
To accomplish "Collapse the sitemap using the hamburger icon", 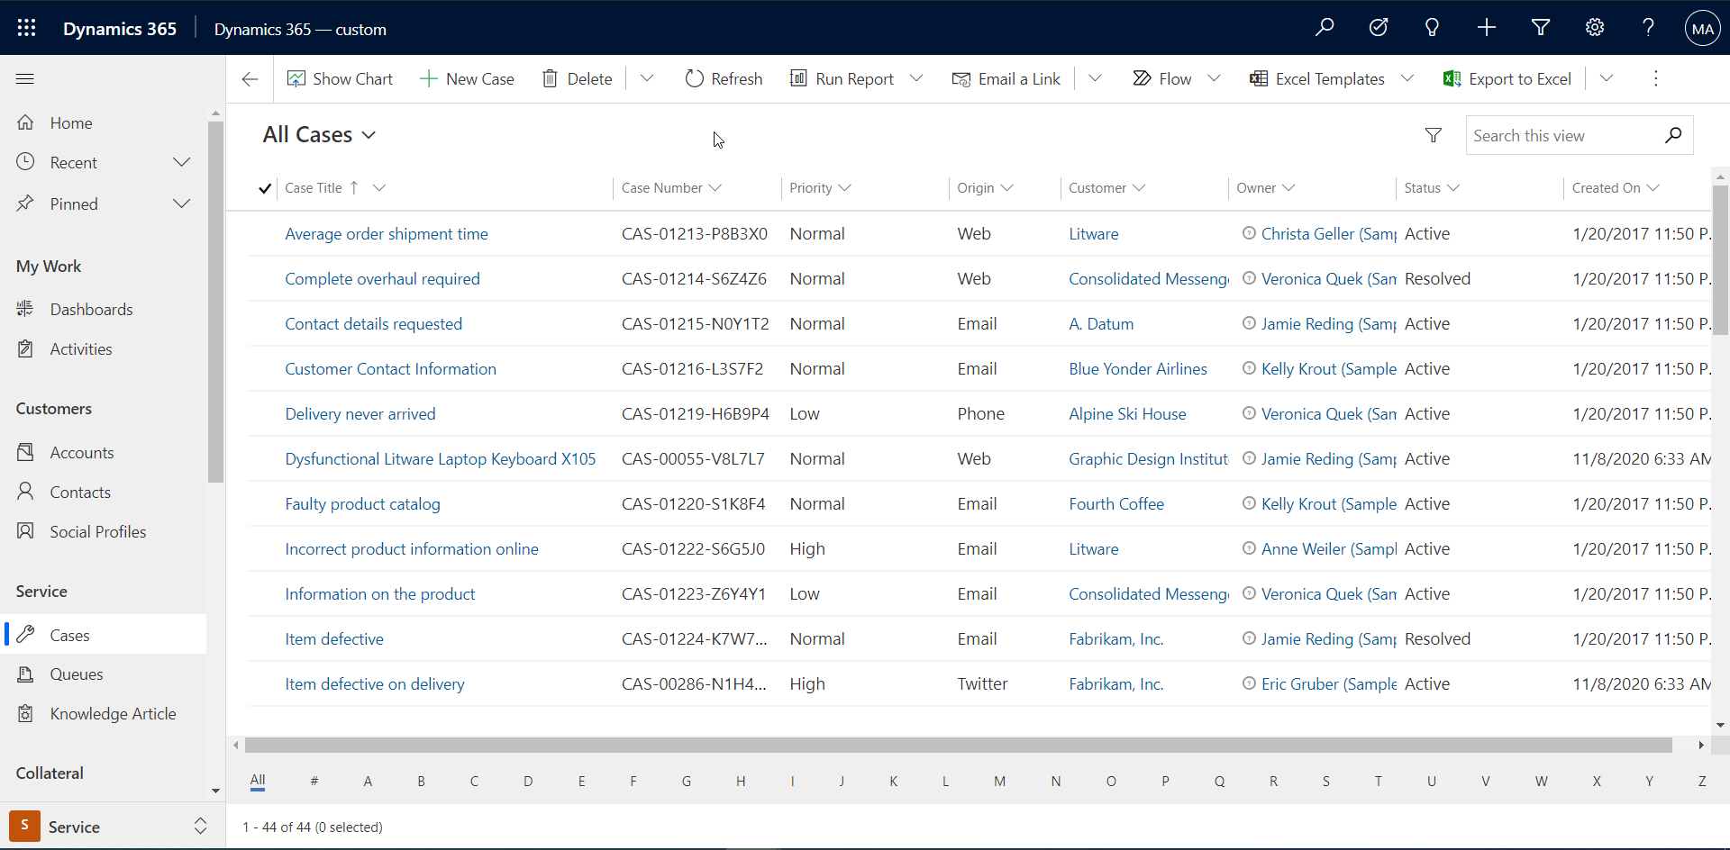I will click(24, 79).
